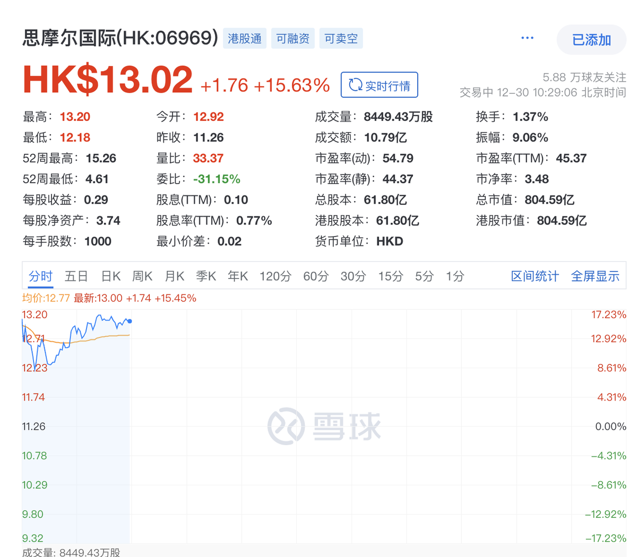
Task: Click the 每手股数 value 1000
Action: [98, 241]
